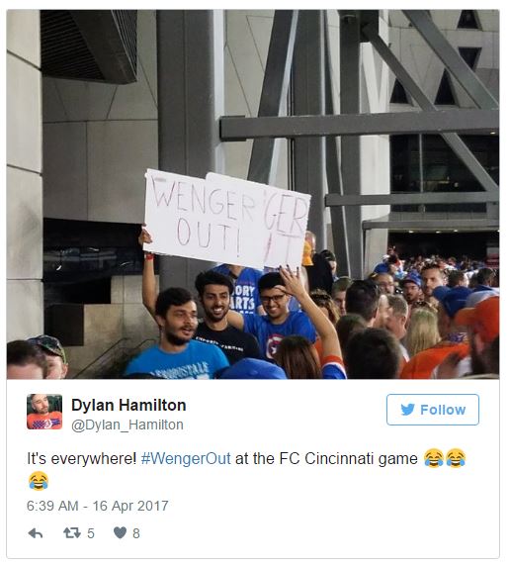Click the first laughing emoji after "game"
Image resolution: width=509 pixels, height=566 pixels.
[x=434, y=458]
